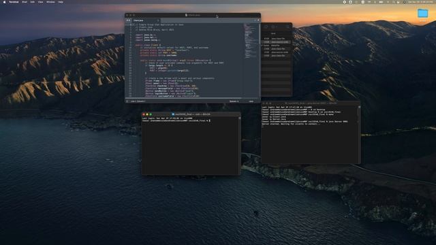
Task: Click the front Terminal command prompt area
Action: [x=176, y=121]
